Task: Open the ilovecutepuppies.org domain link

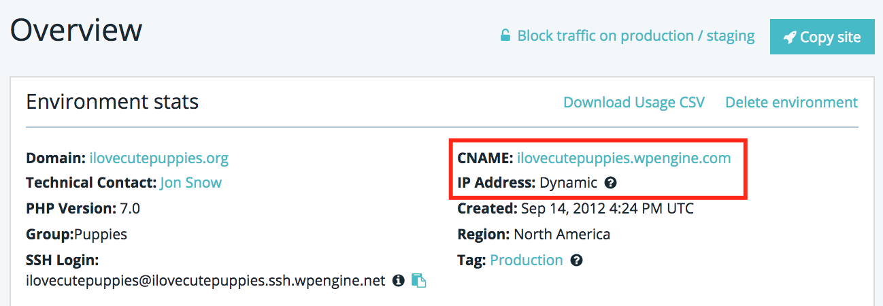Action: coord(159,158)
